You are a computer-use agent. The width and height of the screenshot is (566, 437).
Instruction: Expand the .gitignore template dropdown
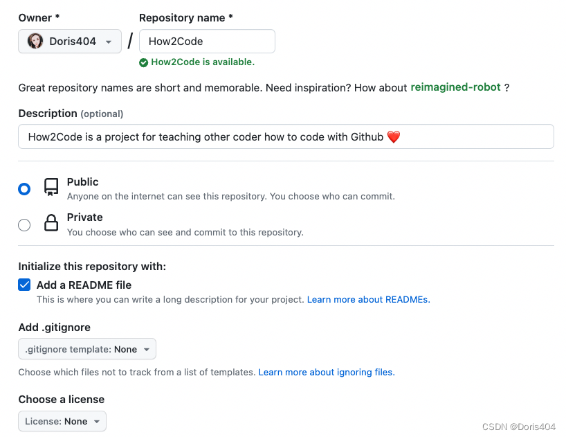click(x=87, y=349)
